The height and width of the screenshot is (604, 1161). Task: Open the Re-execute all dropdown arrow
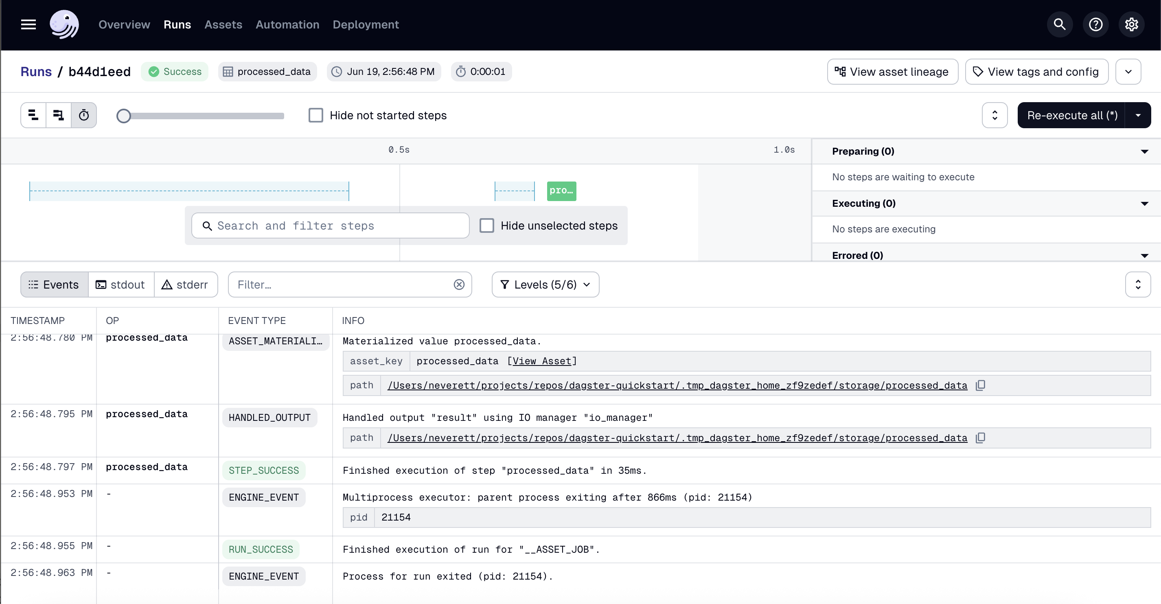[x=1139, y=115]
